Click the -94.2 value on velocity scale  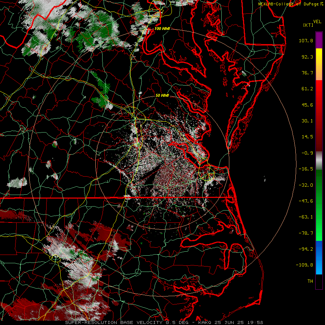pos(306,249)
